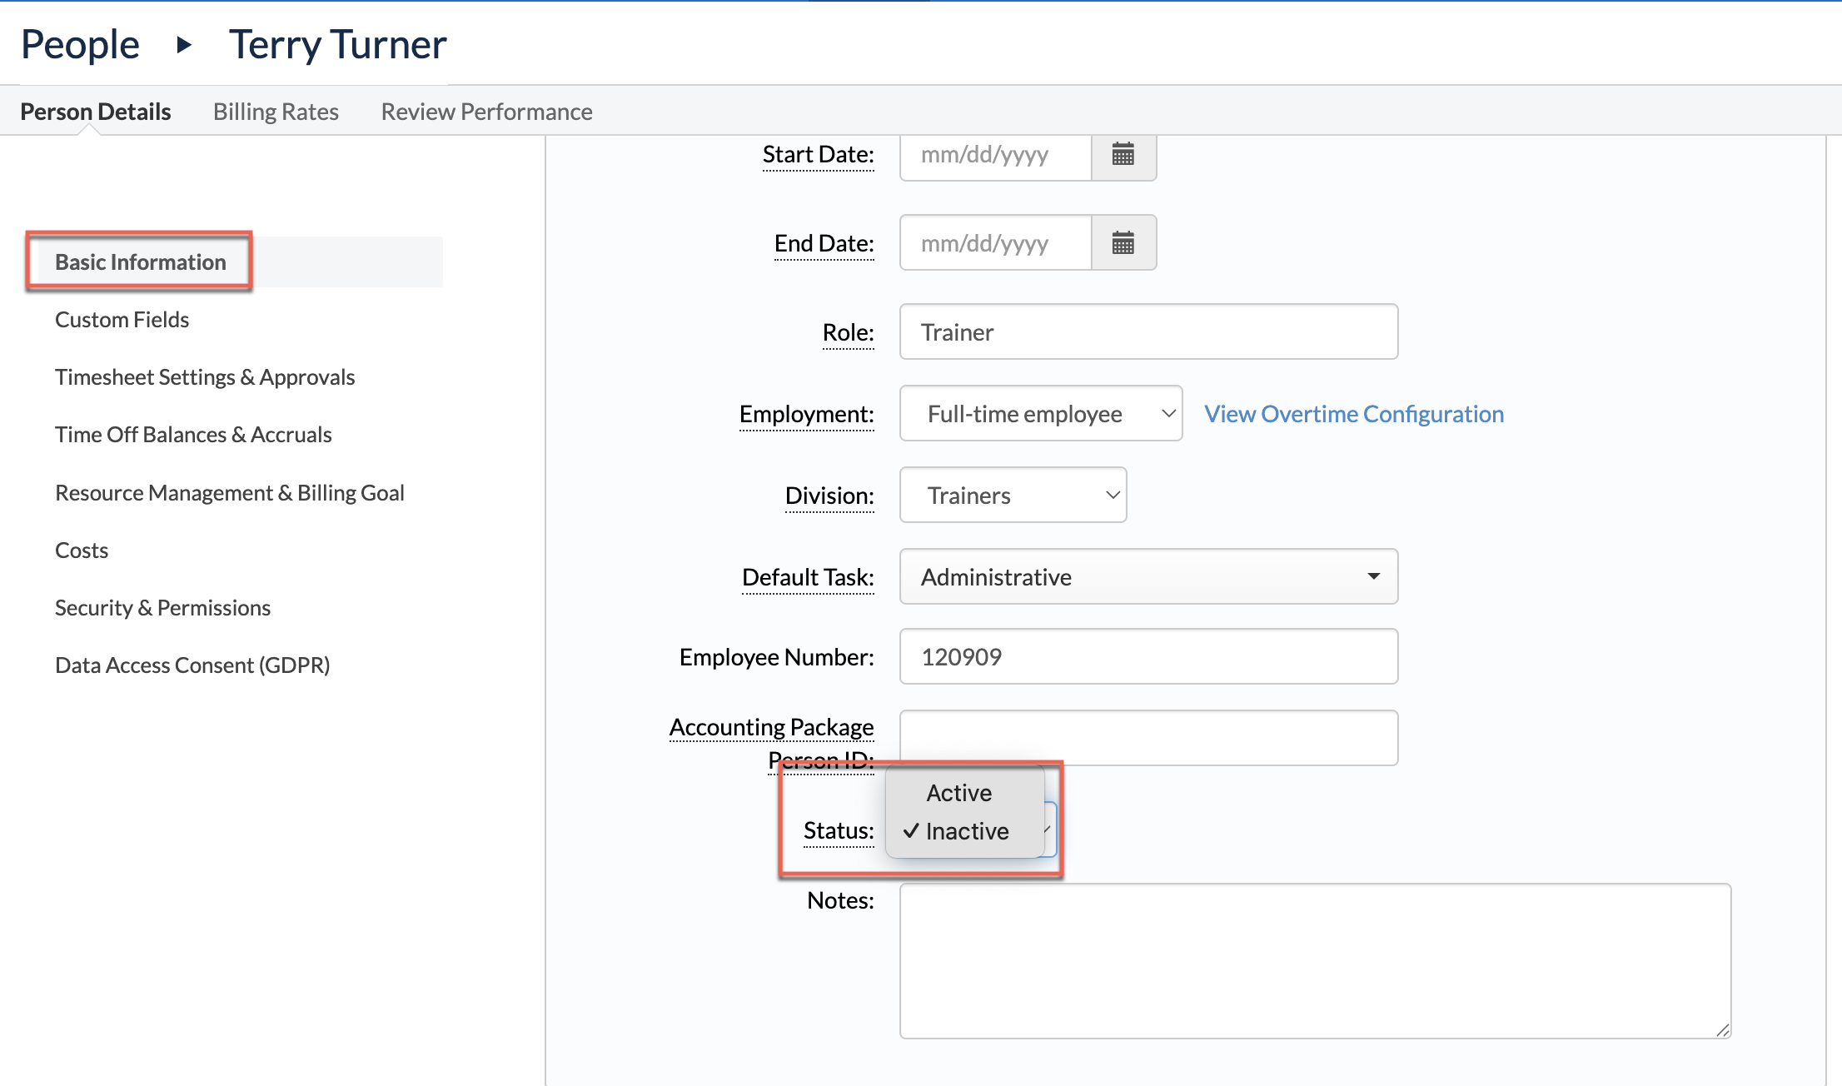This screenshot has height=1086, width=1842.
Task: Select the checked Inactive status option
Action: [966, 830]
